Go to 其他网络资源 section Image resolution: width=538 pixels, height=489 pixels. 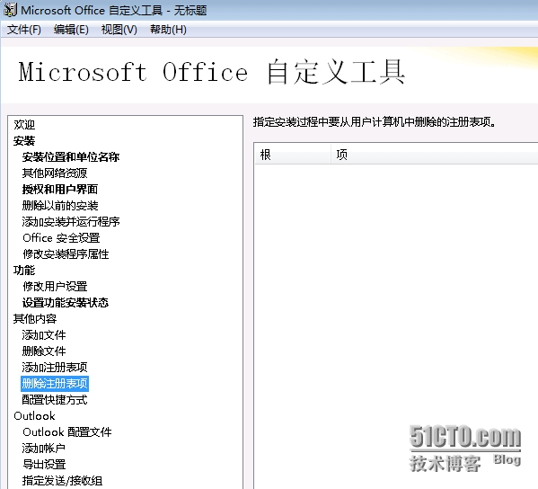click(55, 173)
